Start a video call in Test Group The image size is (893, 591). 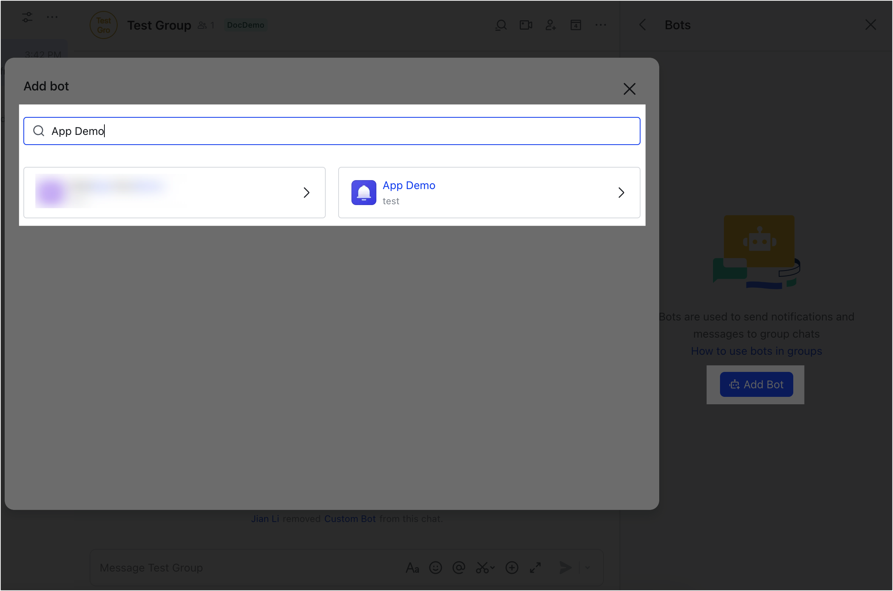[526, 25]
